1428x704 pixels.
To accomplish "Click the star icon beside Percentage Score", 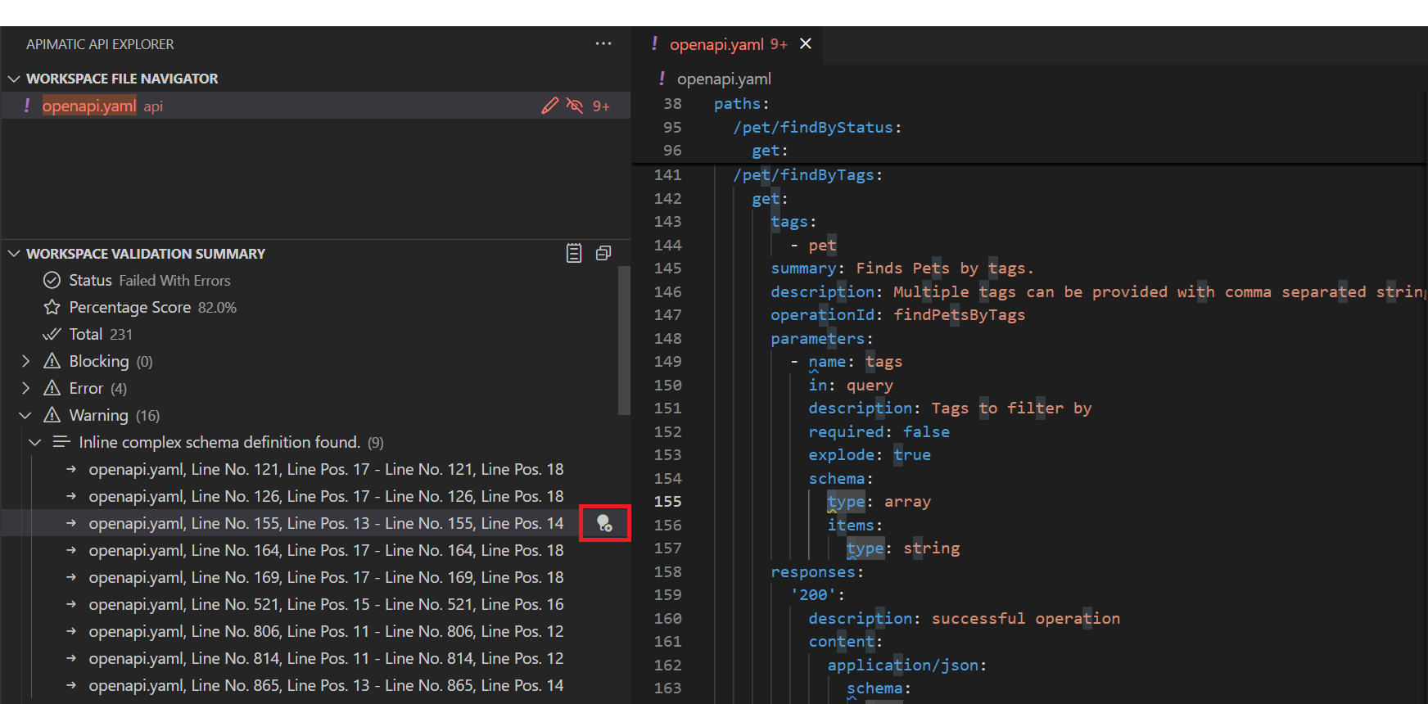I will click(52, 307).
